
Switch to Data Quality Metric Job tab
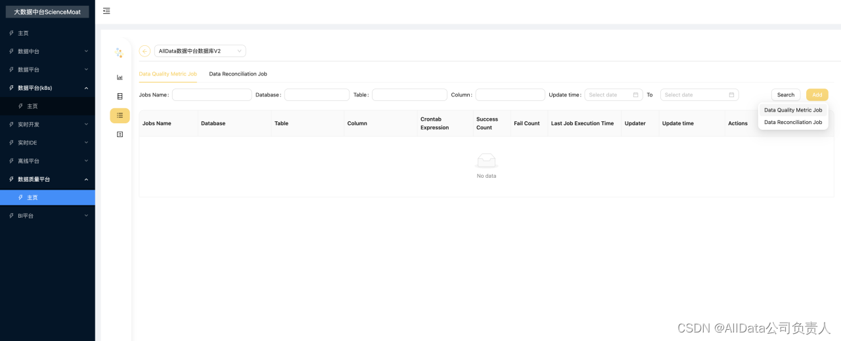(x=168, y=74)
